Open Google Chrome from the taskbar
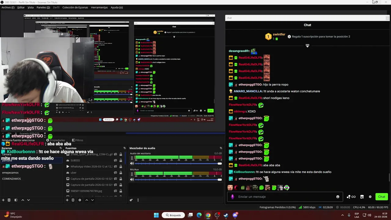Image resolution: width=391 pixels, height=220 pixels. click(208, 215)
